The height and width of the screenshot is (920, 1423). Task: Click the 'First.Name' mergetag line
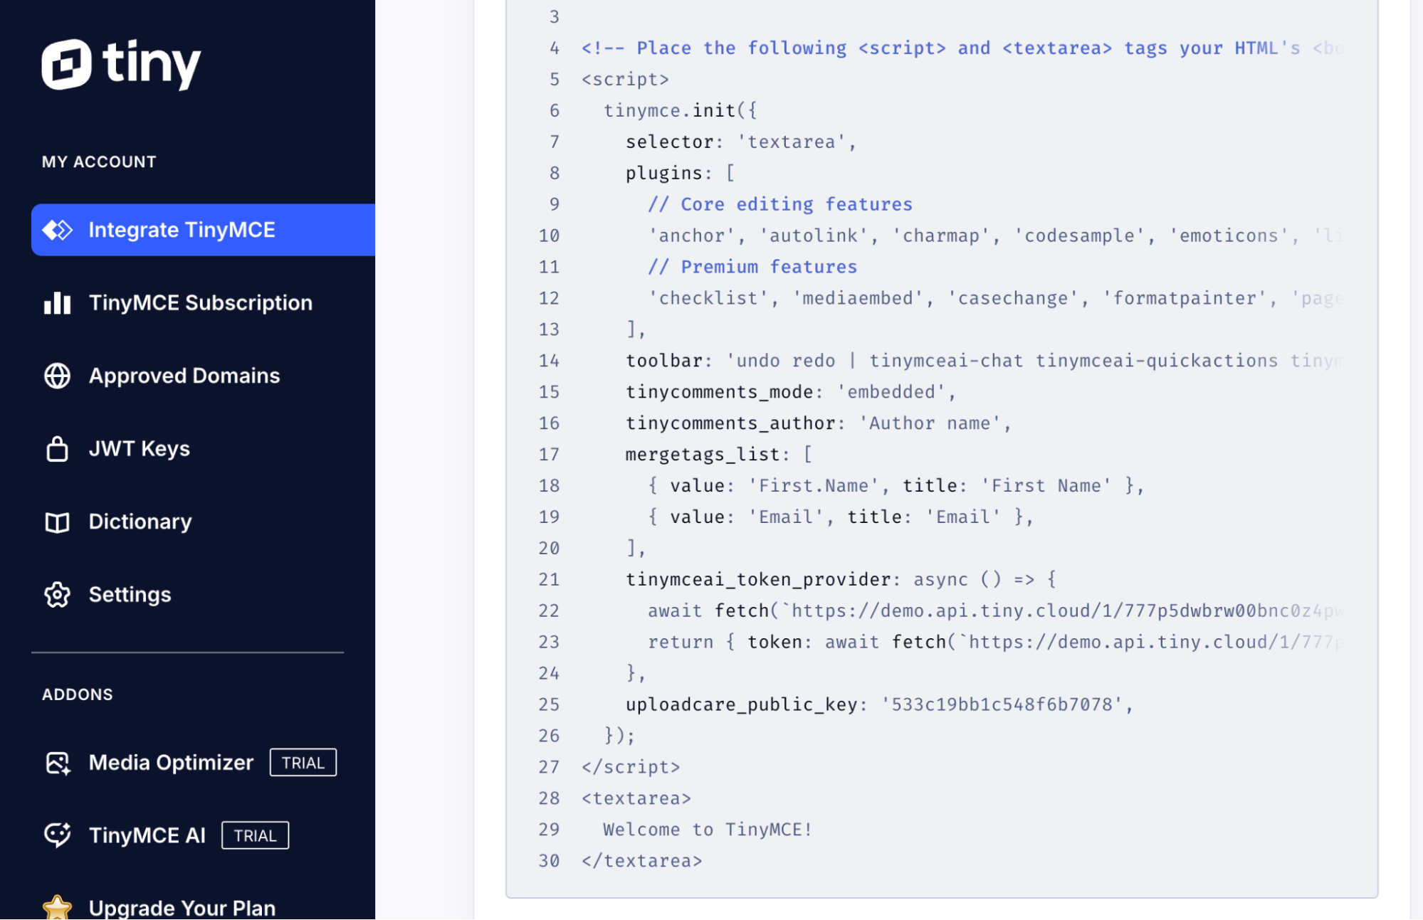click(896, 487)
